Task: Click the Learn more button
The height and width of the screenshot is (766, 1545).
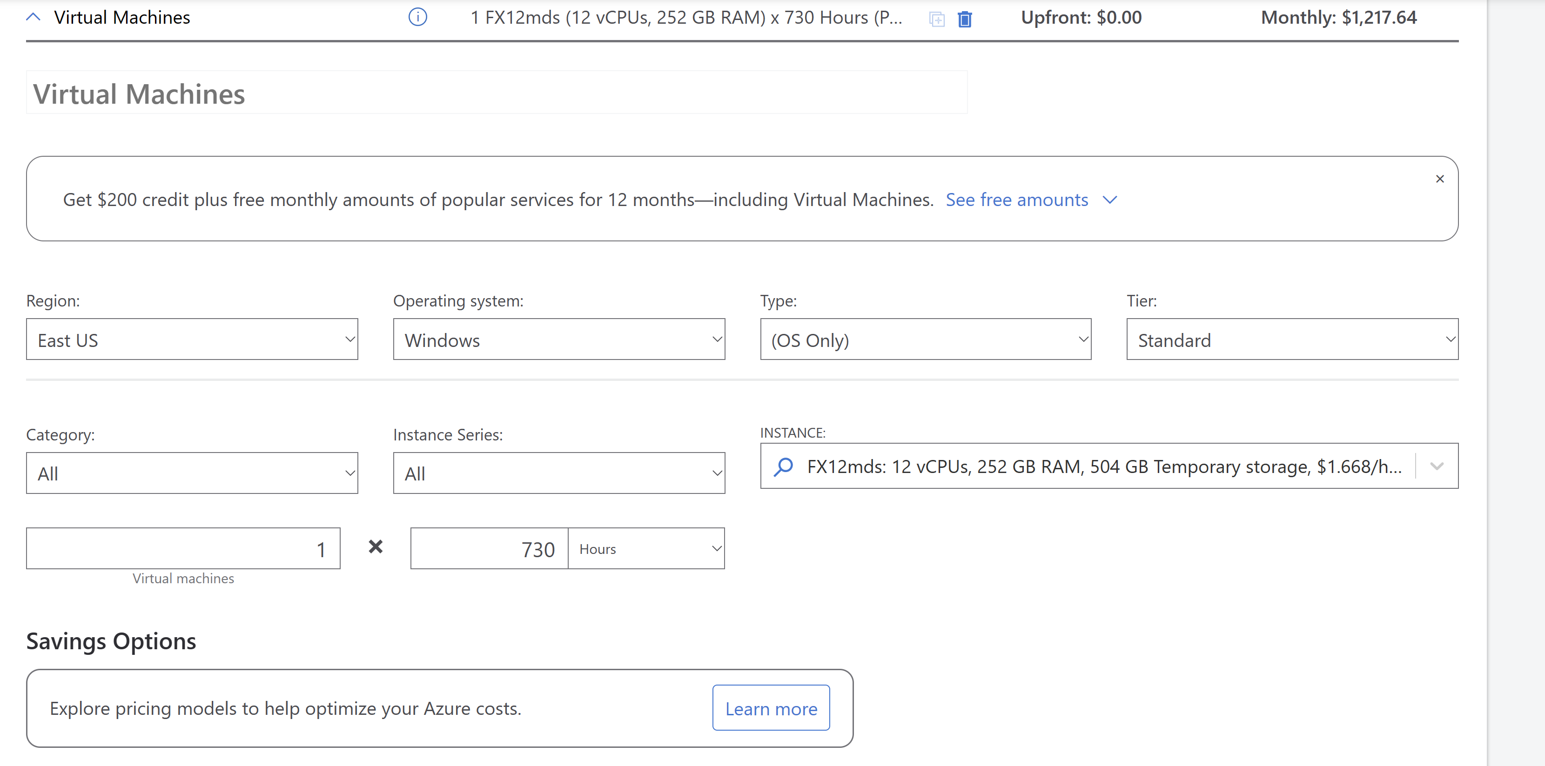Action: click(771, 708)
